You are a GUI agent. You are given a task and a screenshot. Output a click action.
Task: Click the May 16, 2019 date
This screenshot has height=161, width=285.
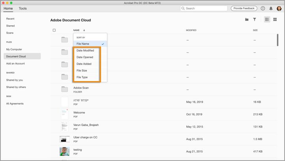[195, 102]
